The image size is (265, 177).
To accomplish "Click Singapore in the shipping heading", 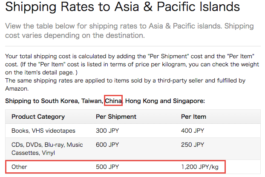I will click(189, 101).
